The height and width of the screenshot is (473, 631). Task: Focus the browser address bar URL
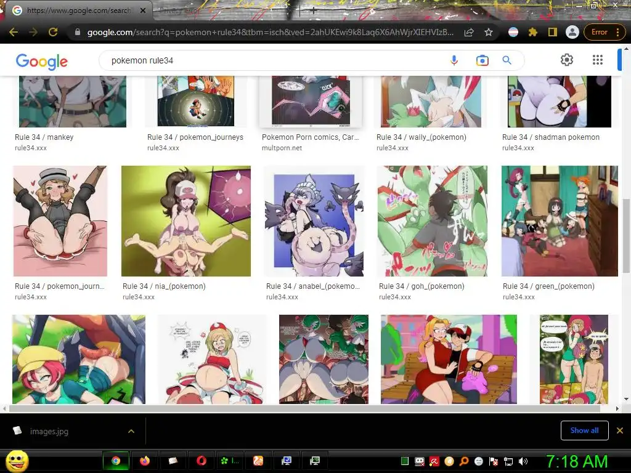coord(271,32)
